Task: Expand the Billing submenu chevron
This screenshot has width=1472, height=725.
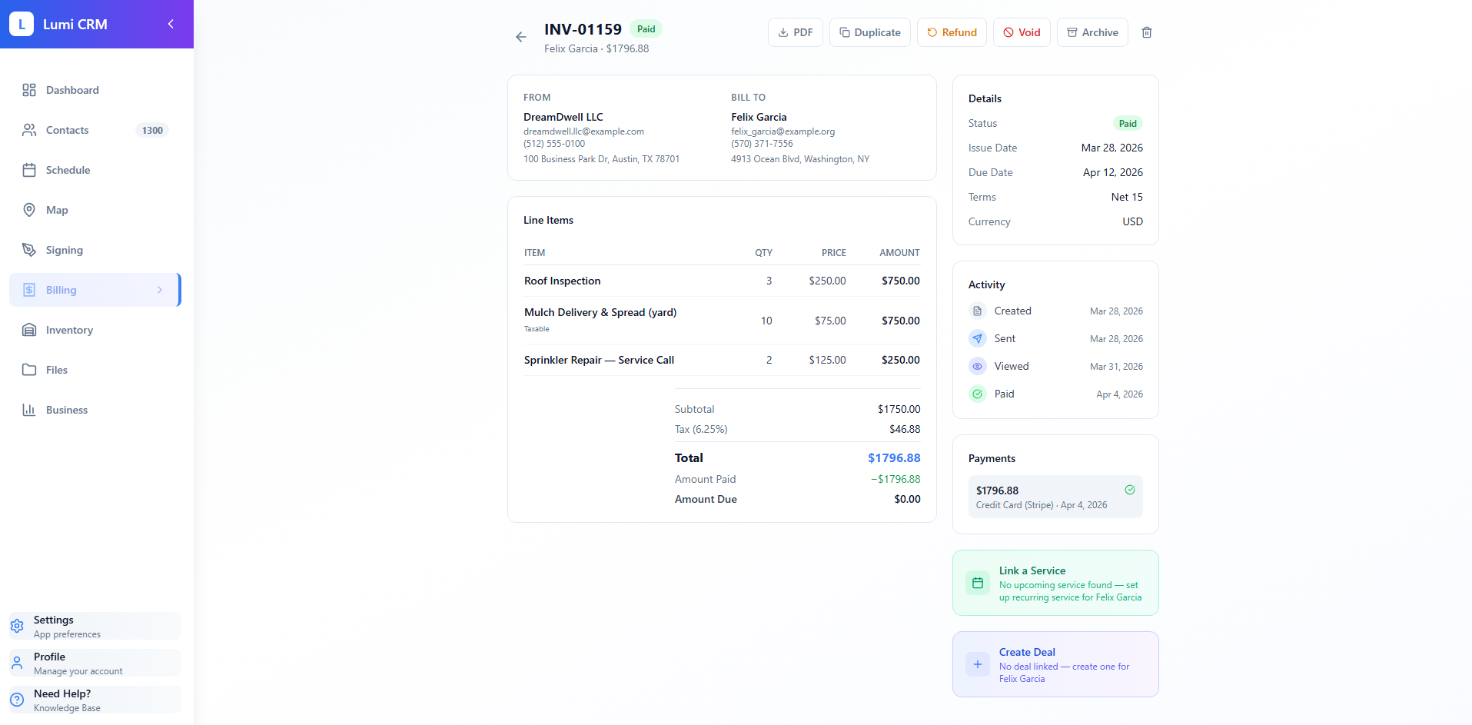Action: pyautogui.click(x=159, y=290)
